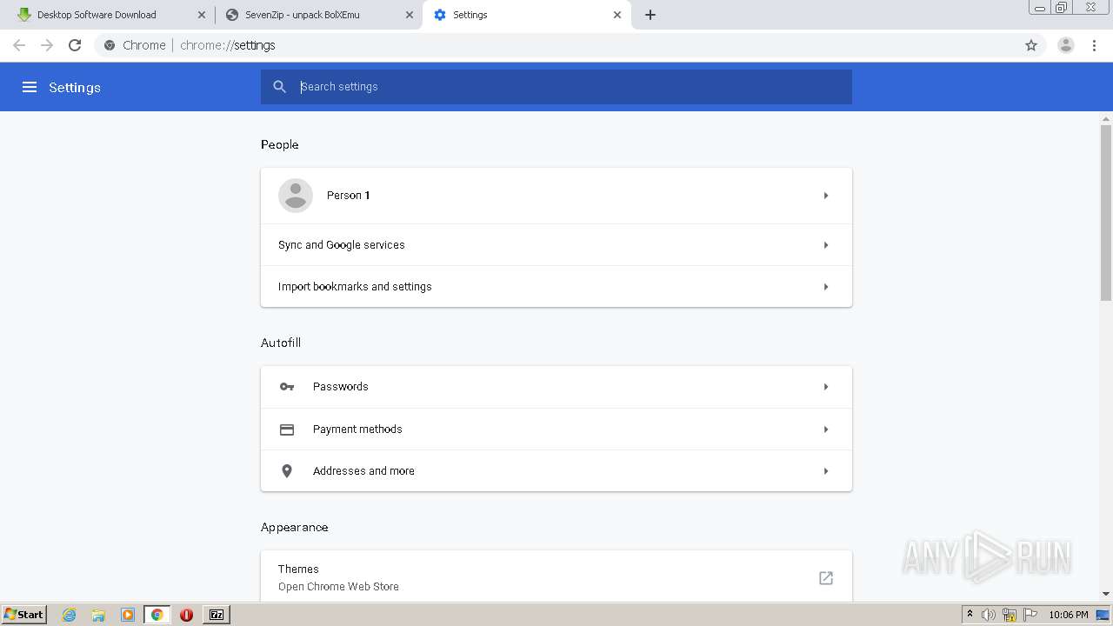Open Addresses and more settings
Screen dimensions: 1113x626
tap(556, 471)
